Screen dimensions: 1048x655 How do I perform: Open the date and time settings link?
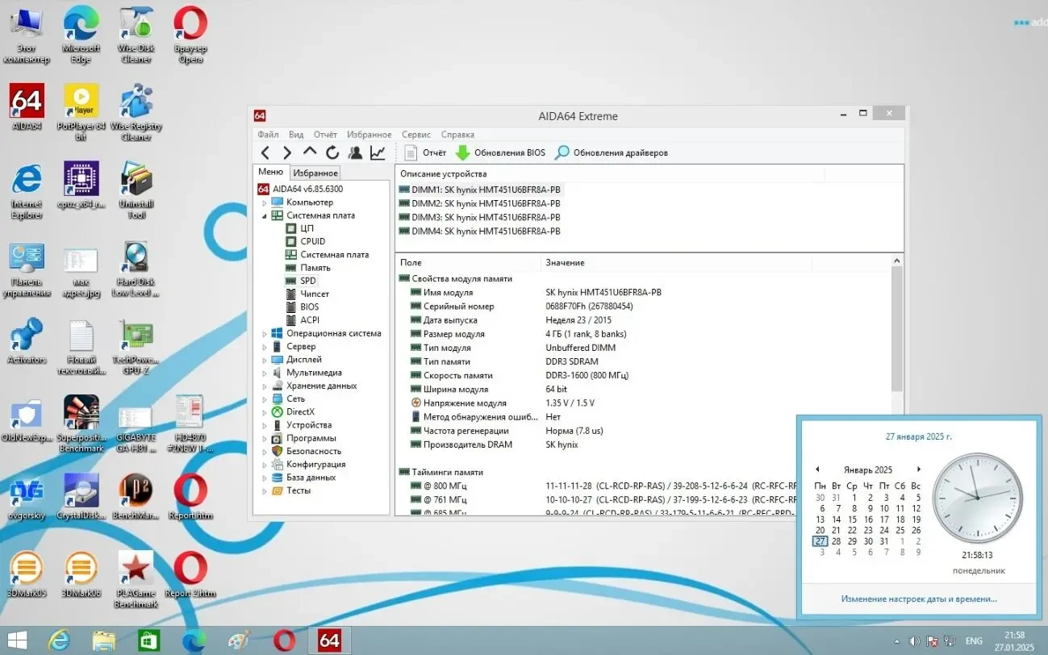tap(918, 599)
